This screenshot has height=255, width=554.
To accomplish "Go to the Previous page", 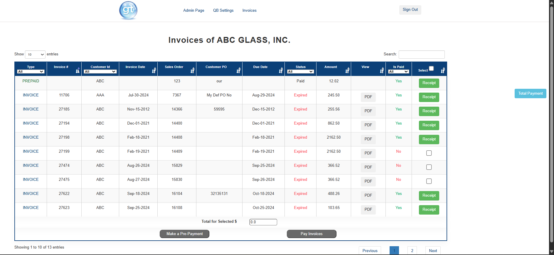I will click(x=370, y=251).
